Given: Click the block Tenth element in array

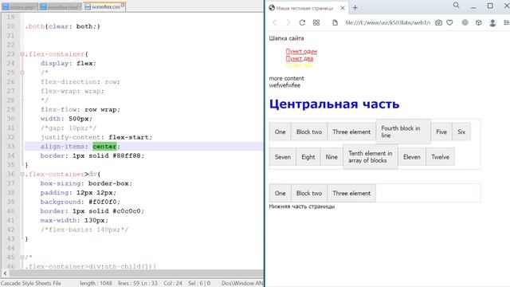Looking at the screenshot, I should [x=370, y=156].
